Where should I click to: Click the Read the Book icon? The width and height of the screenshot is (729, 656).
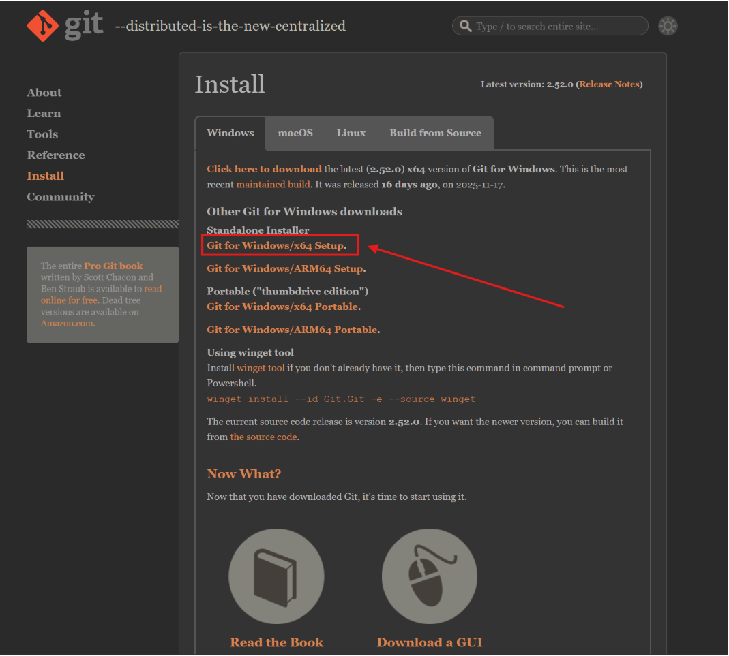(x=276, y=576)
